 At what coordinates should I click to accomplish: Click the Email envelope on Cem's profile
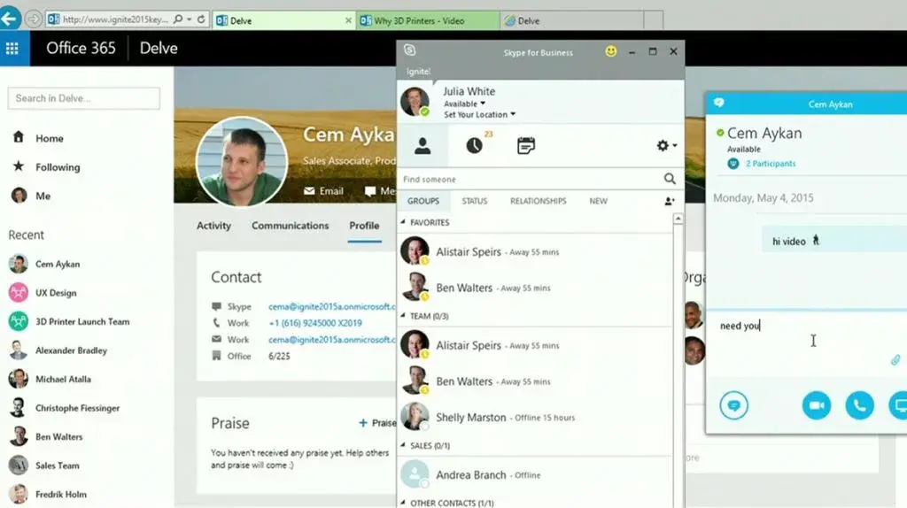pos(309,190)
